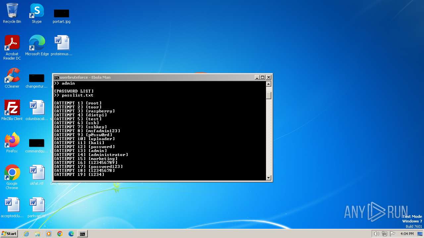Close the userbruteforce console window

pyautogui.click(x=269, y=77)
